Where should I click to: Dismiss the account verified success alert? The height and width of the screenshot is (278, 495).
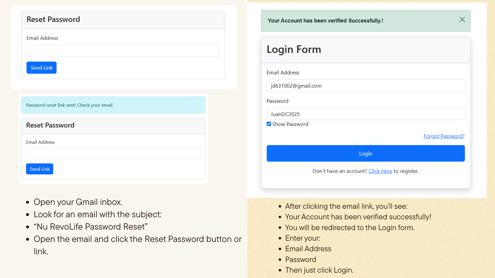tap(462, 20)
